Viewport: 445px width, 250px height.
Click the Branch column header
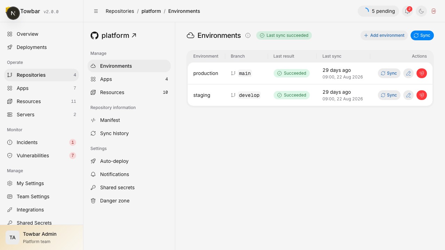(238, 56)
